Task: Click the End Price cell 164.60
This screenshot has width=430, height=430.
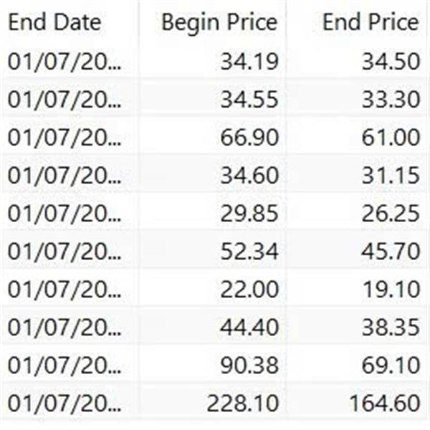Action: pos(385,403)
